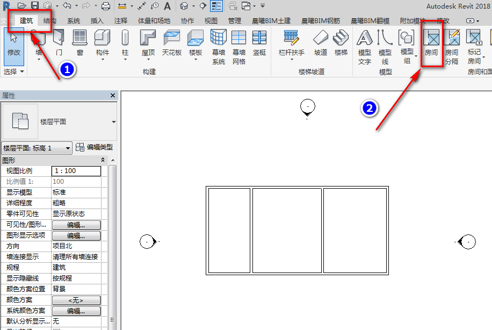Expand the 屋顶 roof dropdown arrow
The width and height of the screenshot is (492, 330).
(148, 60)
